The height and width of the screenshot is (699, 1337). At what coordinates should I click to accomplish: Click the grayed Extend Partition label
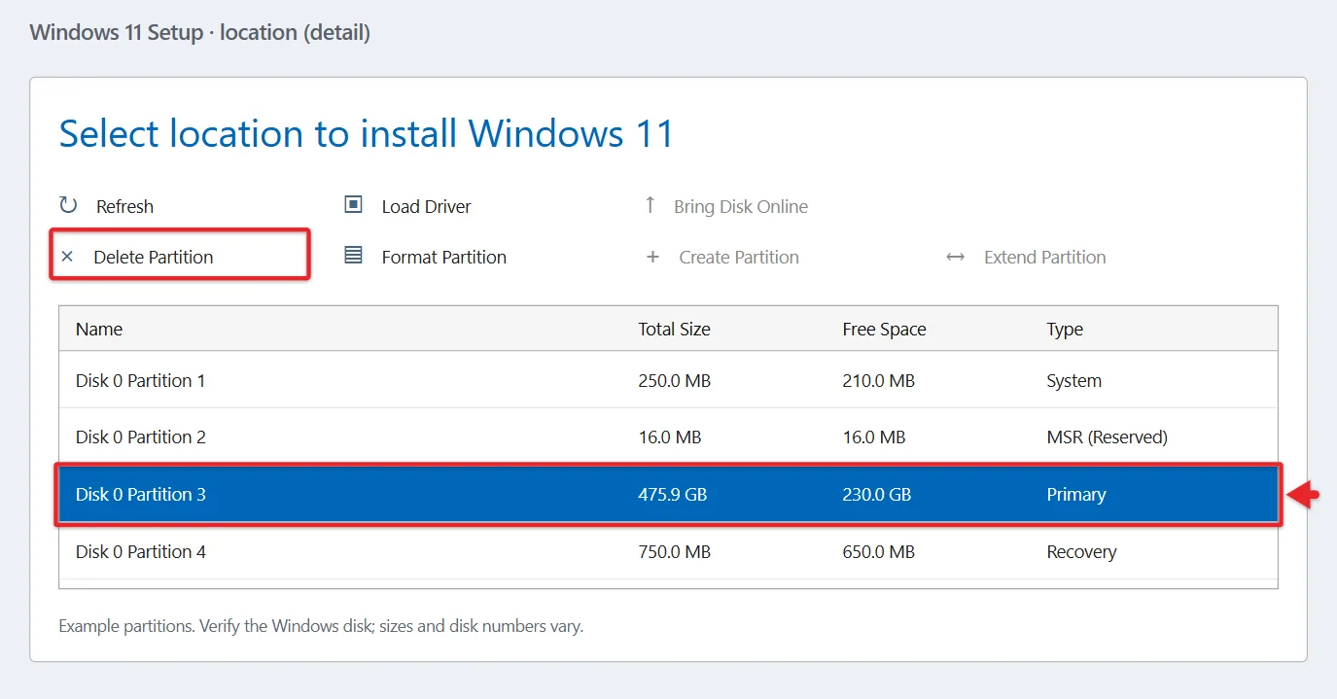pyautogui.click(x=1044, y=257)
